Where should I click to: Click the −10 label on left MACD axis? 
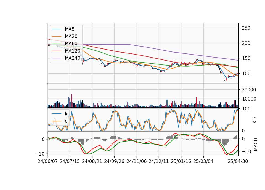click(x=40, y=154)
